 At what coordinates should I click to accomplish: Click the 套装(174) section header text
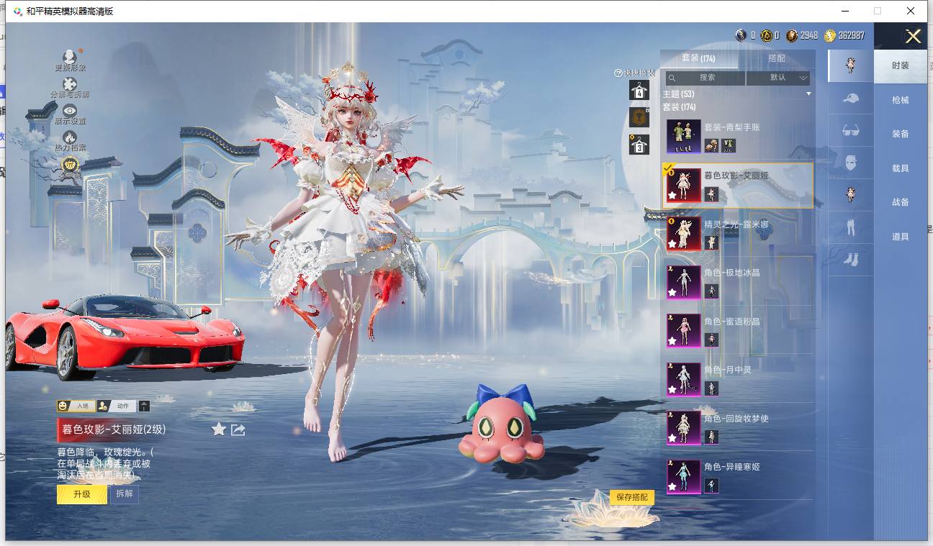coord(680,107)
